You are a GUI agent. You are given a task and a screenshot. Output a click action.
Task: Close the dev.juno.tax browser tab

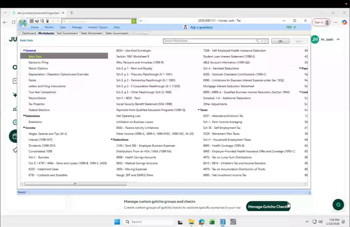click(x=63, y=13)
